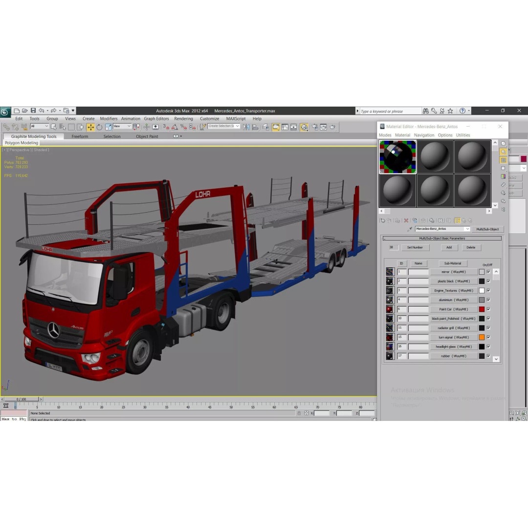Open the Rendering menu
The height and width of the screenshot is (528, 528).
pyautogui.click(x=183, y=118)
